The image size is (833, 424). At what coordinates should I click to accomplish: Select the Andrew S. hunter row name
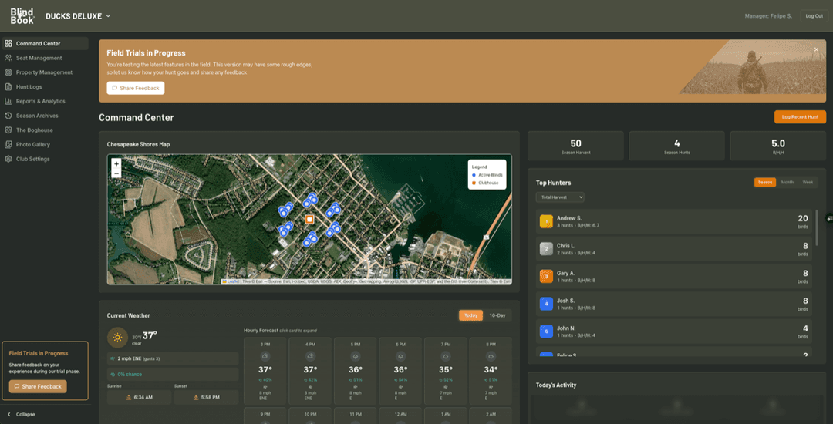(569, 218)
